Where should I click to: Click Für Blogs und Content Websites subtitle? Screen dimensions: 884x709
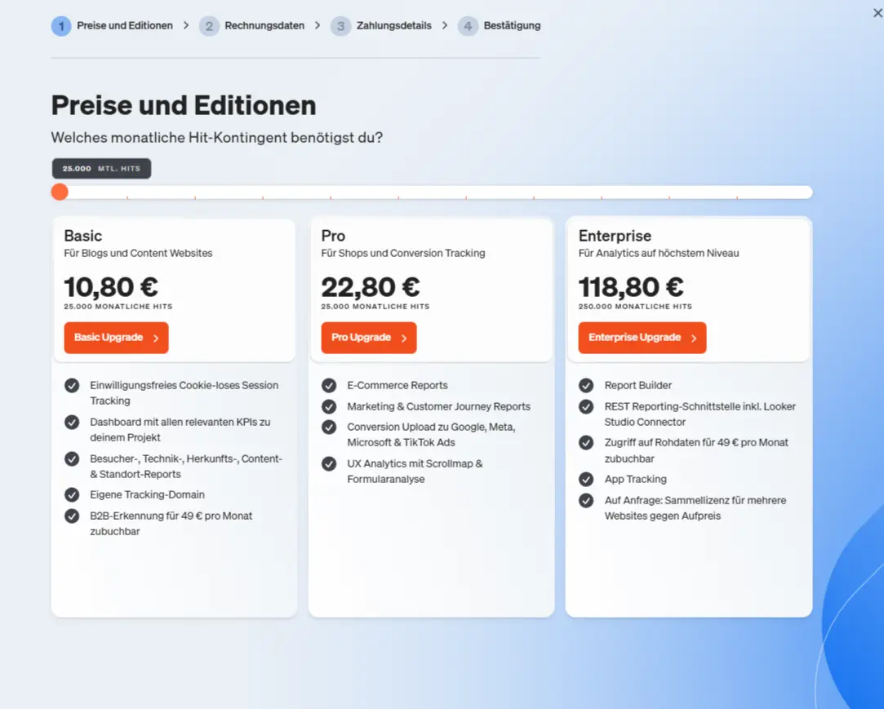(x=138, y=253)
